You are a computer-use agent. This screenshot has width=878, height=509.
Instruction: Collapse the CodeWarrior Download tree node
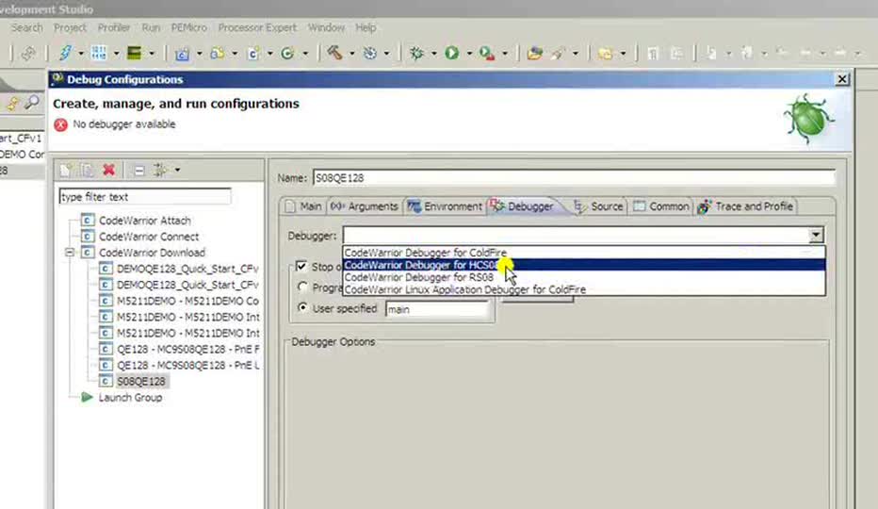71,253
